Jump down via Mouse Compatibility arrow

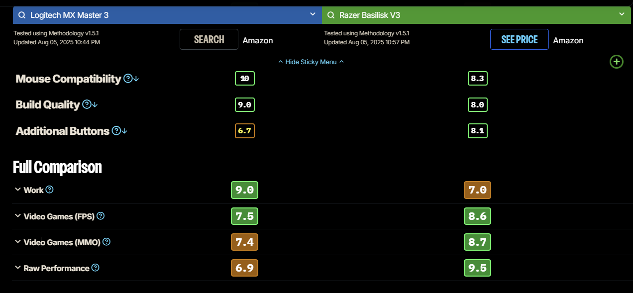(x=136, y=79)
